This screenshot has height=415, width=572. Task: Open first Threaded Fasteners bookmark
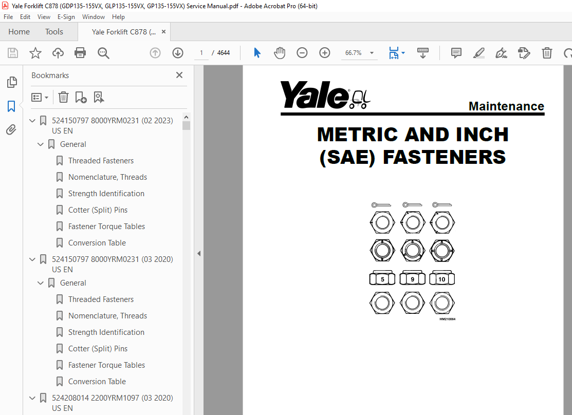tap(101, 161)
